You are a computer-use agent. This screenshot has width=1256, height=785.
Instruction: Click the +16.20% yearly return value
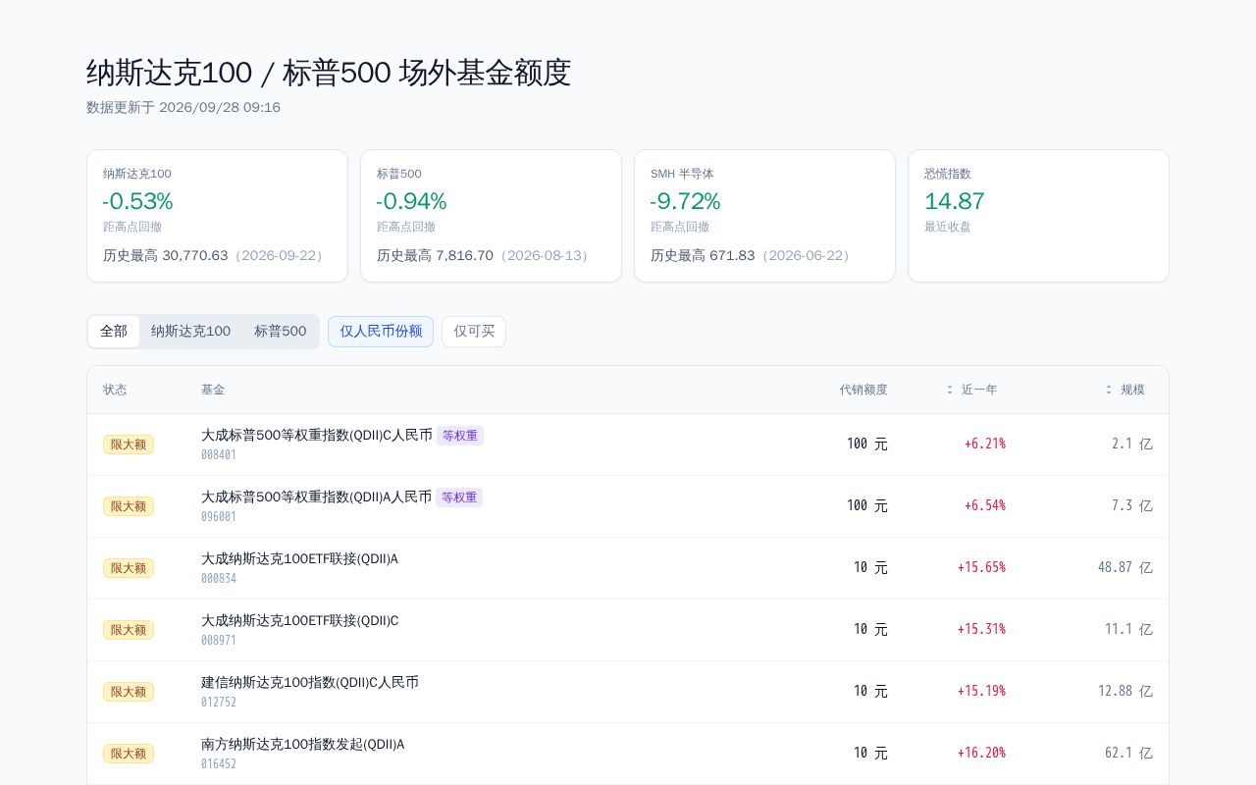click(x=981, y=753)
